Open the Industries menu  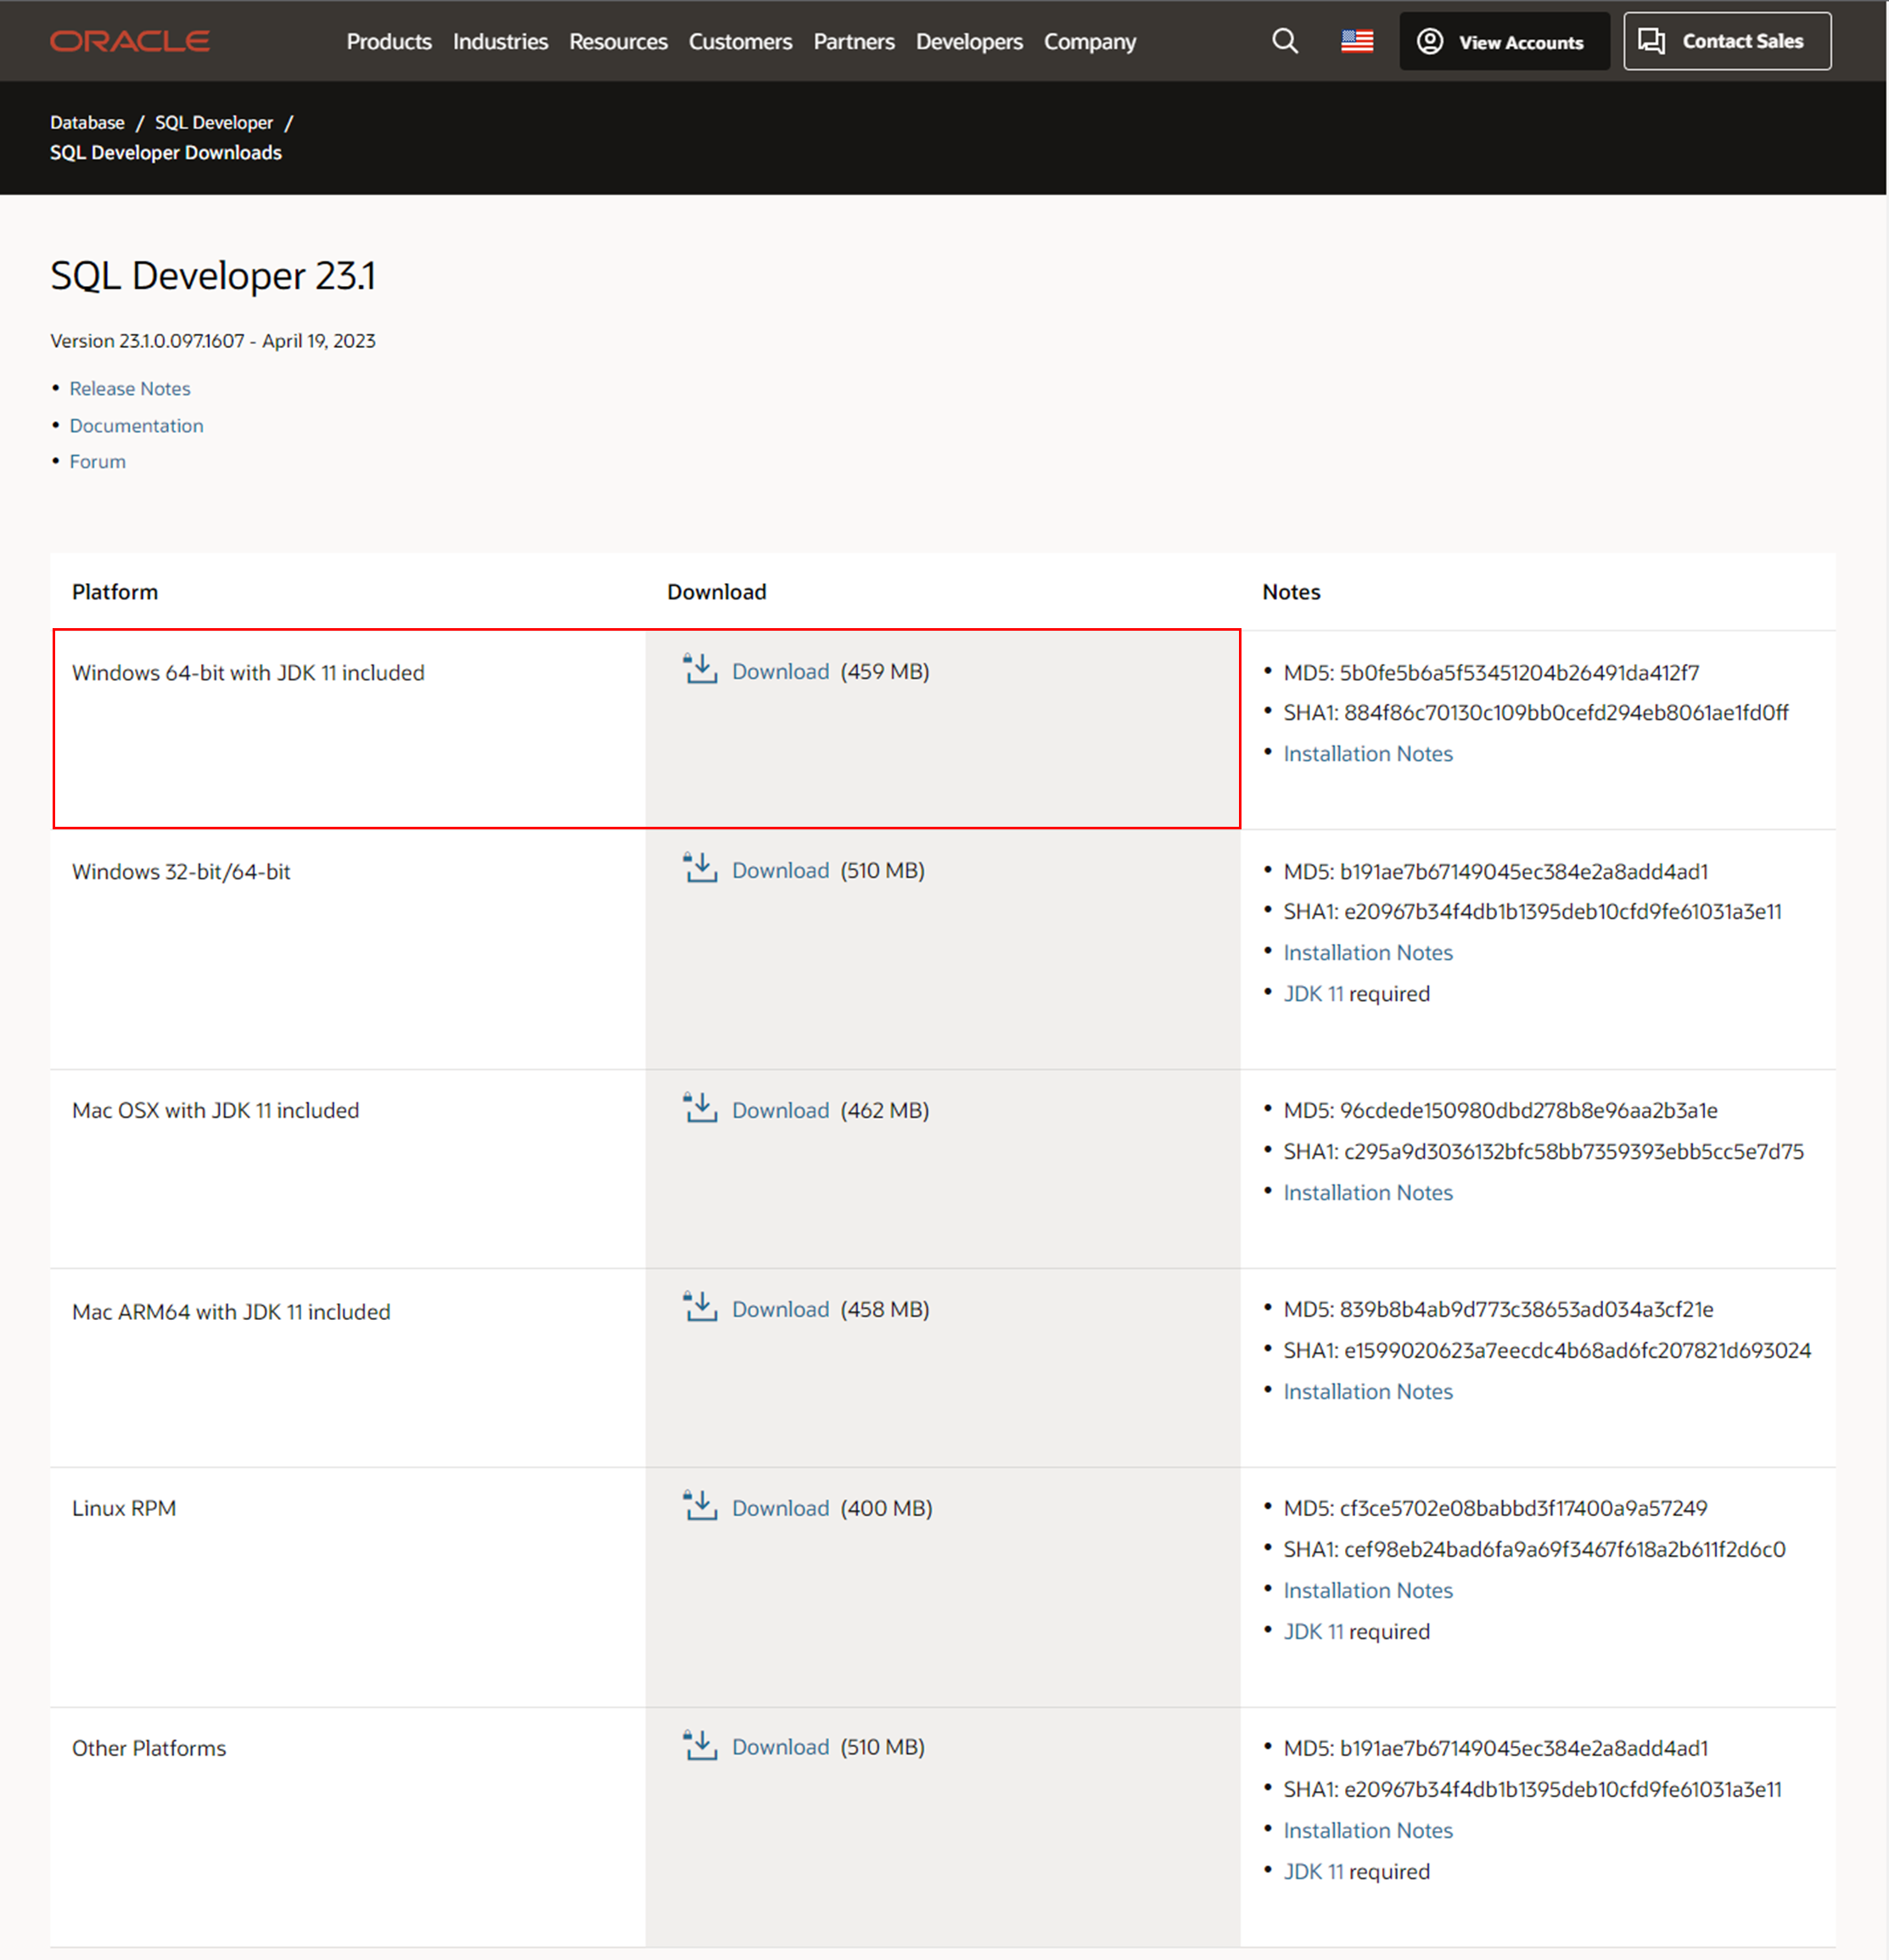pyautogui.click(x=500, y=42)
